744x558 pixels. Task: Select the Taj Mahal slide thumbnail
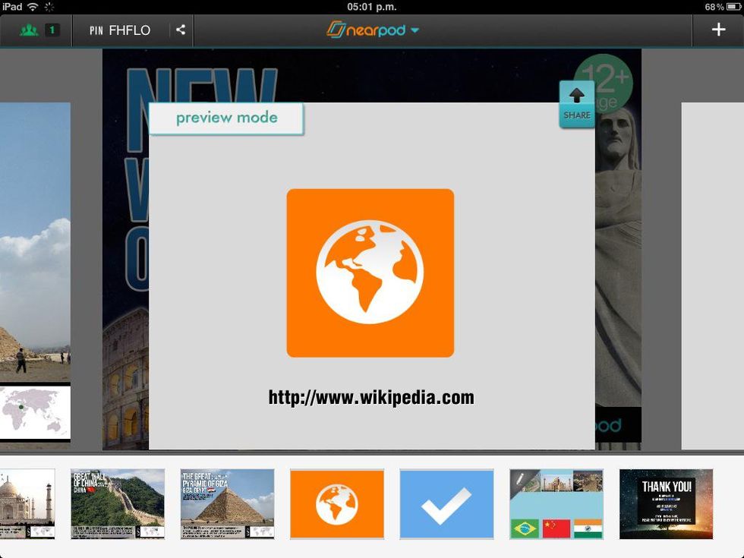pyautogui.click(x=27, y=504)
